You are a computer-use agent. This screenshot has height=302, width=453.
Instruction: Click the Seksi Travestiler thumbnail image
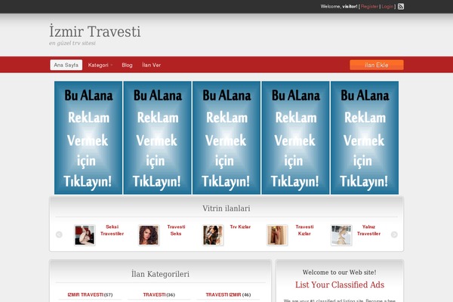tap(85, 236)
